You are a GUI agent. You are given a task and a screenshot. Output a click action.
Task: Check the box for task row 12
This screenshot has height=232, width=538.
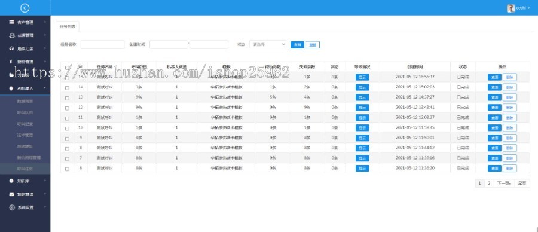click(x=67, y=108)
